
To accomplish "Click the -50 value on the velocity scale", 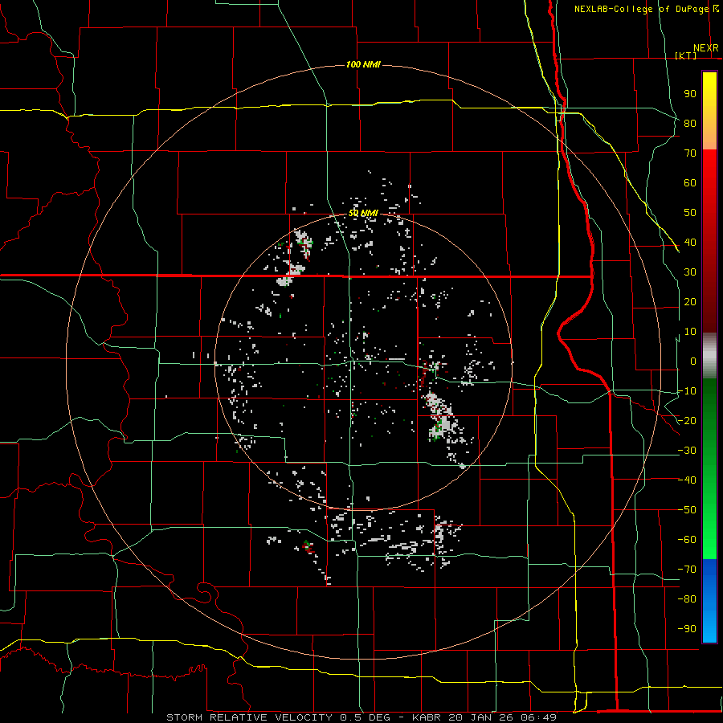I will pyautogui.click(x=687, y=510).
